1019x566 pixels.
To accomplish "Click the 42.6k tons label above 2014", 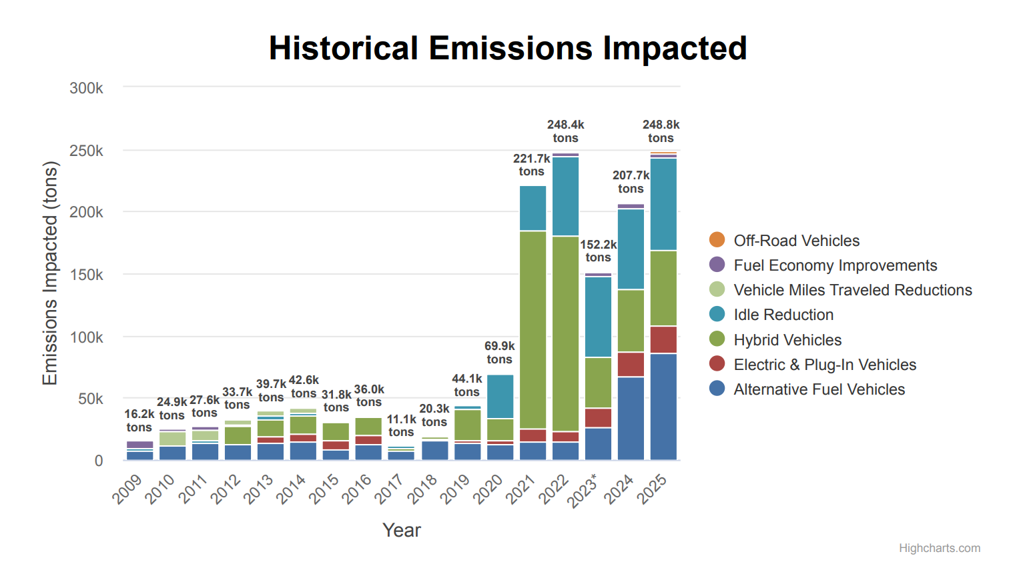I will pos(304,387).
